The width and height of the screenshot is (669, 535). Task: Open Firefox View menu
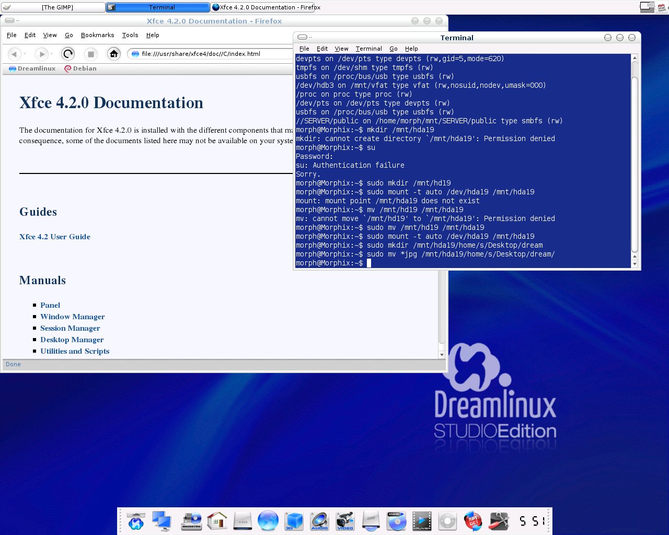click(x=50, y=35)
